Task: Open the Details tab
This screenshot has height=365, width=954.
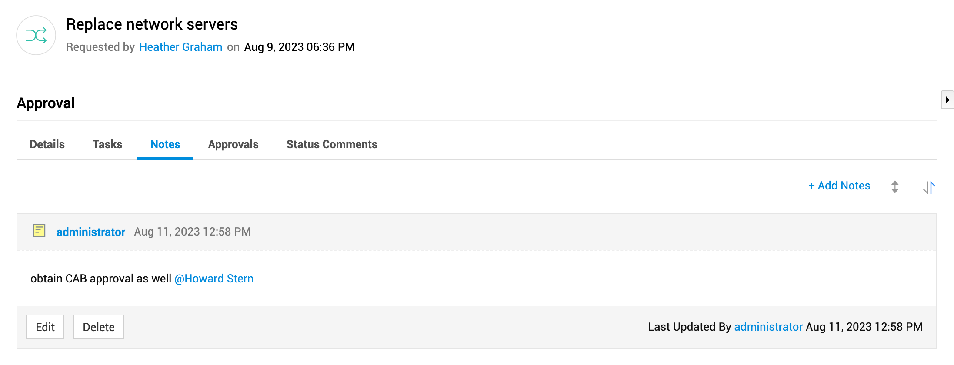Action: click(47, 144)
